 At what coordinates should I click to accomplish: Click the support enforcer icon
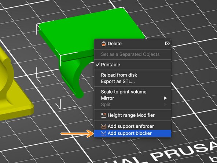(103, 126)
